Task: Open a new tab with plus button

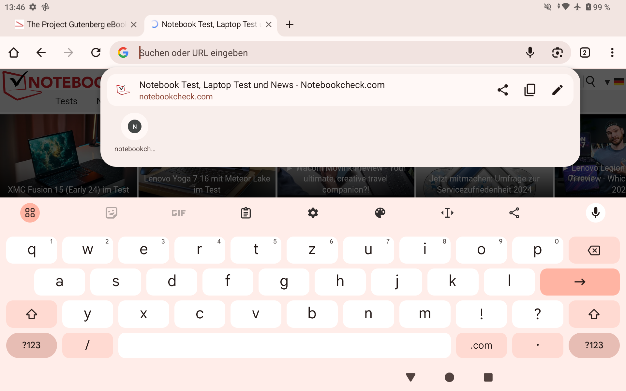Action: click(290, 24)
